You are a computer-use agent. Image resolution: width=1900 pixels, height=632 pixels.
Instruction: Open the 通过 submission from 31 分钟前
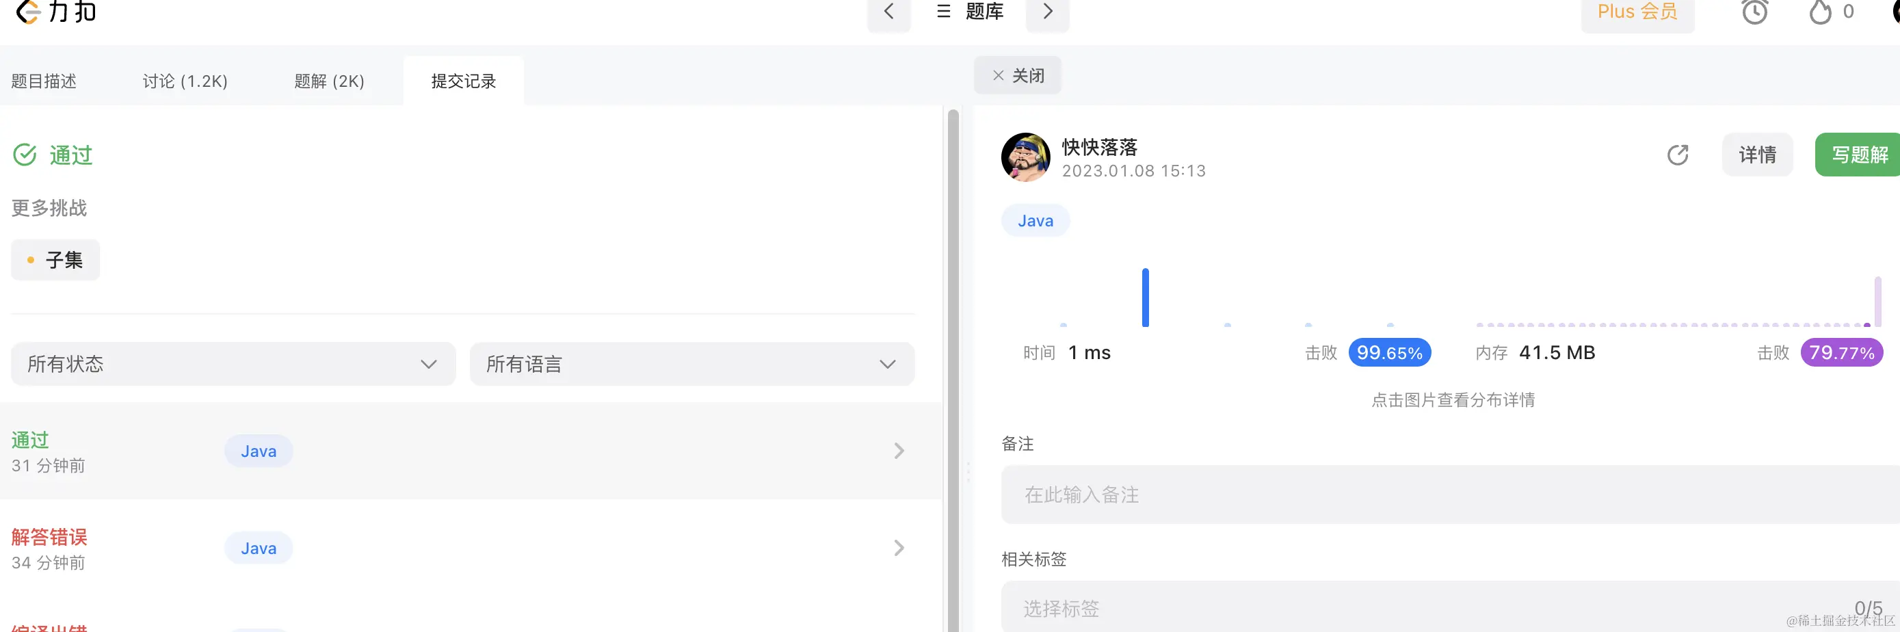click(471, 451)
